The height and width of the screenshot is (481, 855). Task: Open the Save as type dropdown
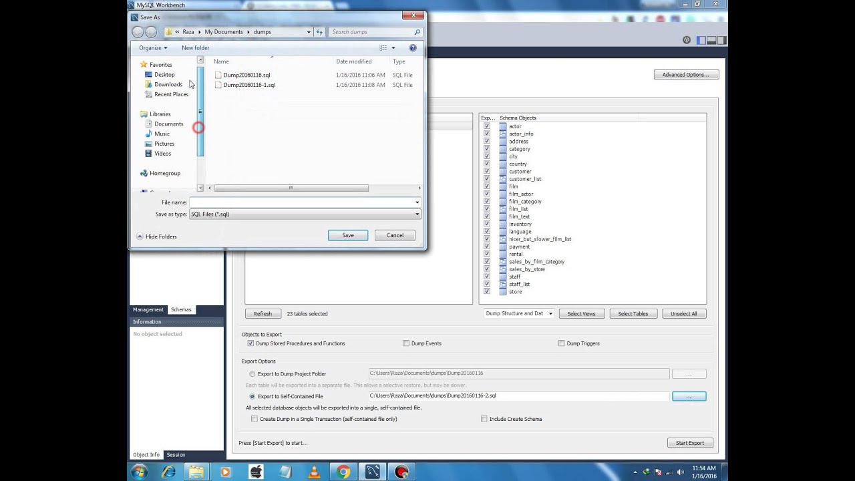305,214
